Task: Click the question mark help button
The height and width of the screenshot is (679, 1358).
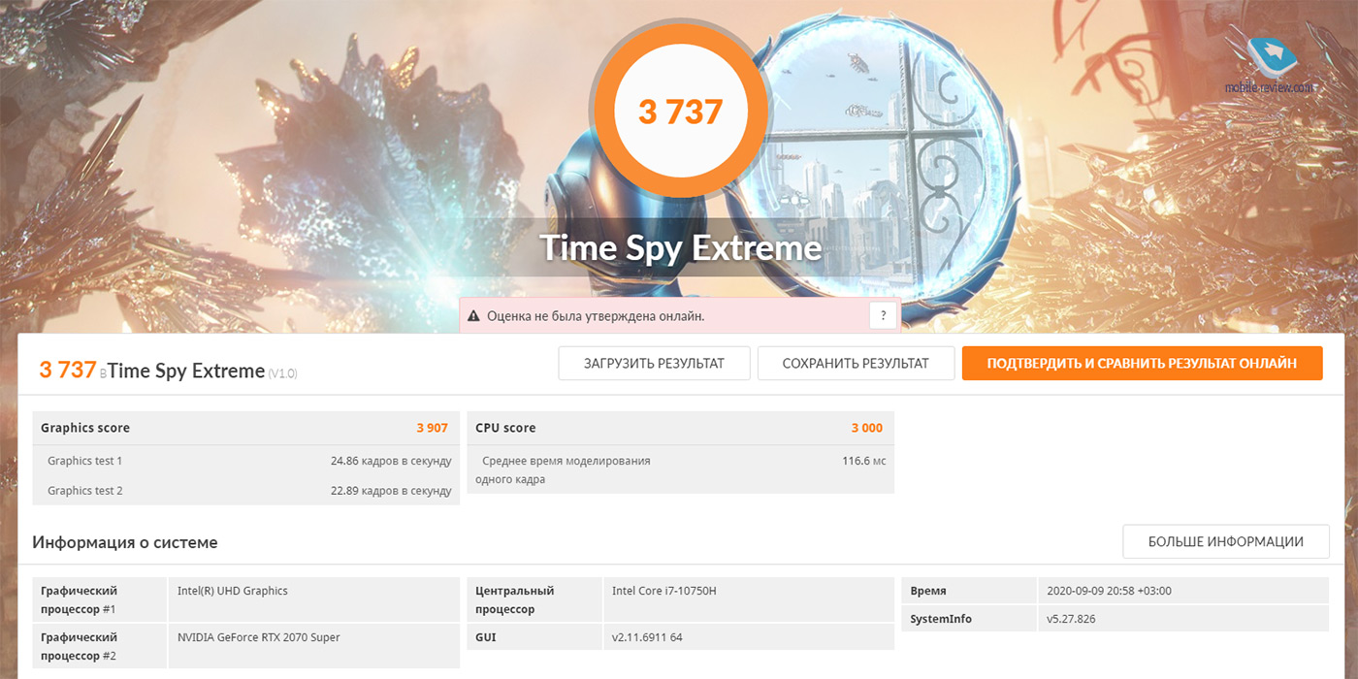Action: point(883,315)
